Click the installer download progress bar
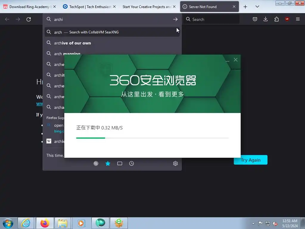305x229 pixels. point(152,138)
